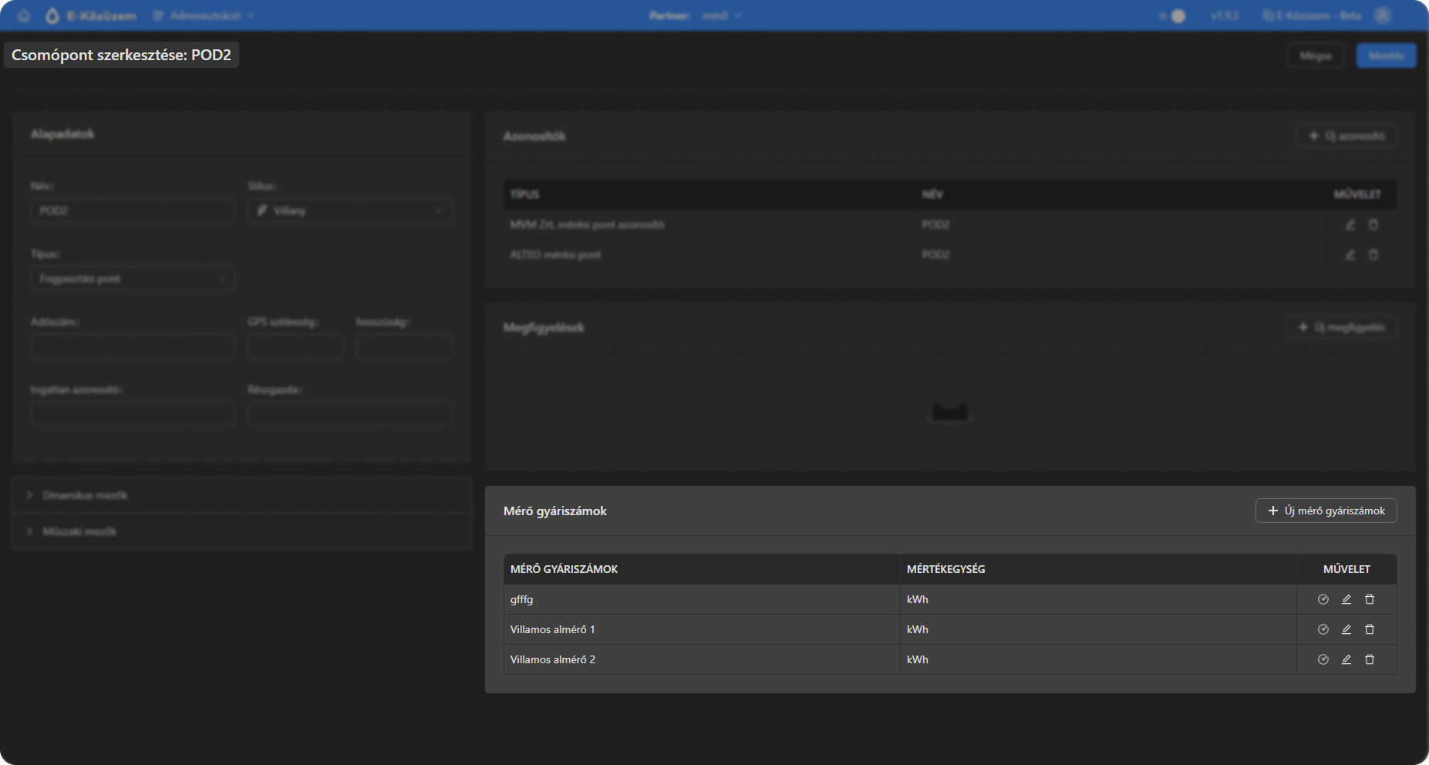Open the Adminisztráció menu
Viewport: 1429px width, 765px height.
coord(204,16)
